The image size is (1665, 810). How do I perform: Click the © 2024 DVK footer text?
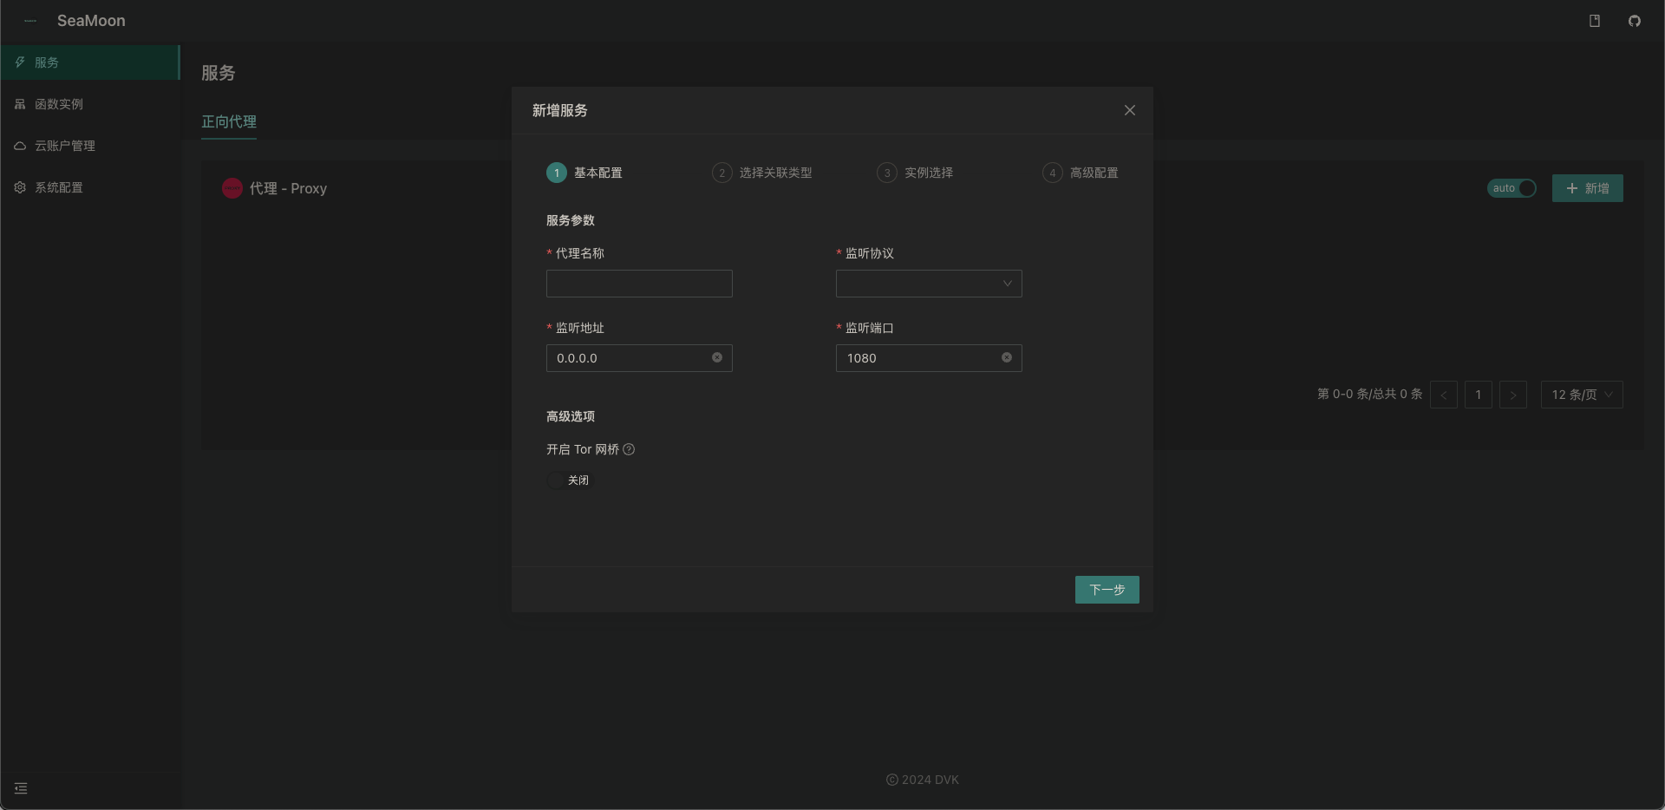click(x=923, y=780)
